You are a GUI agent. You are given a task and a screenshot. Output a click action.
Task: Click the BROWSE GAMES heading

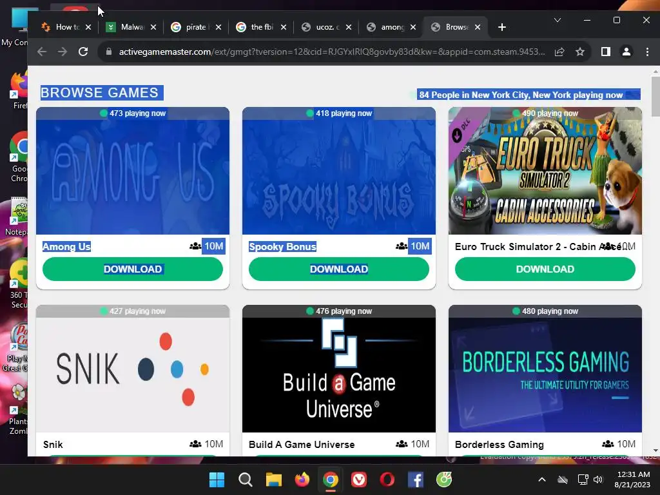[x=100, y=93]
